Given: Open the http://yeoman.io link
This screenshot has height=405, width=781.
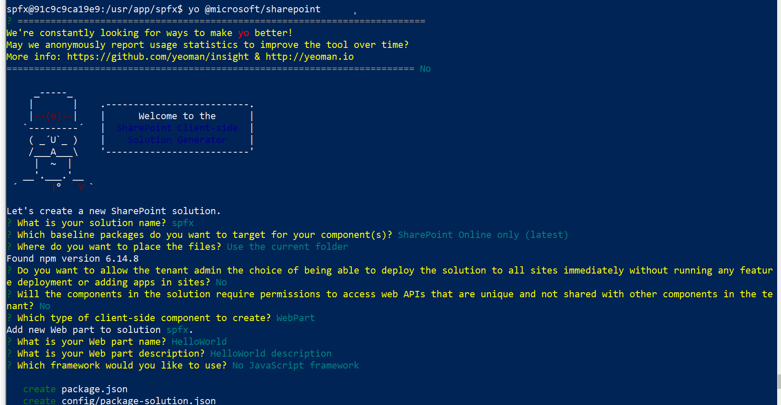Looking at the screenshot, I should [309, 57].
